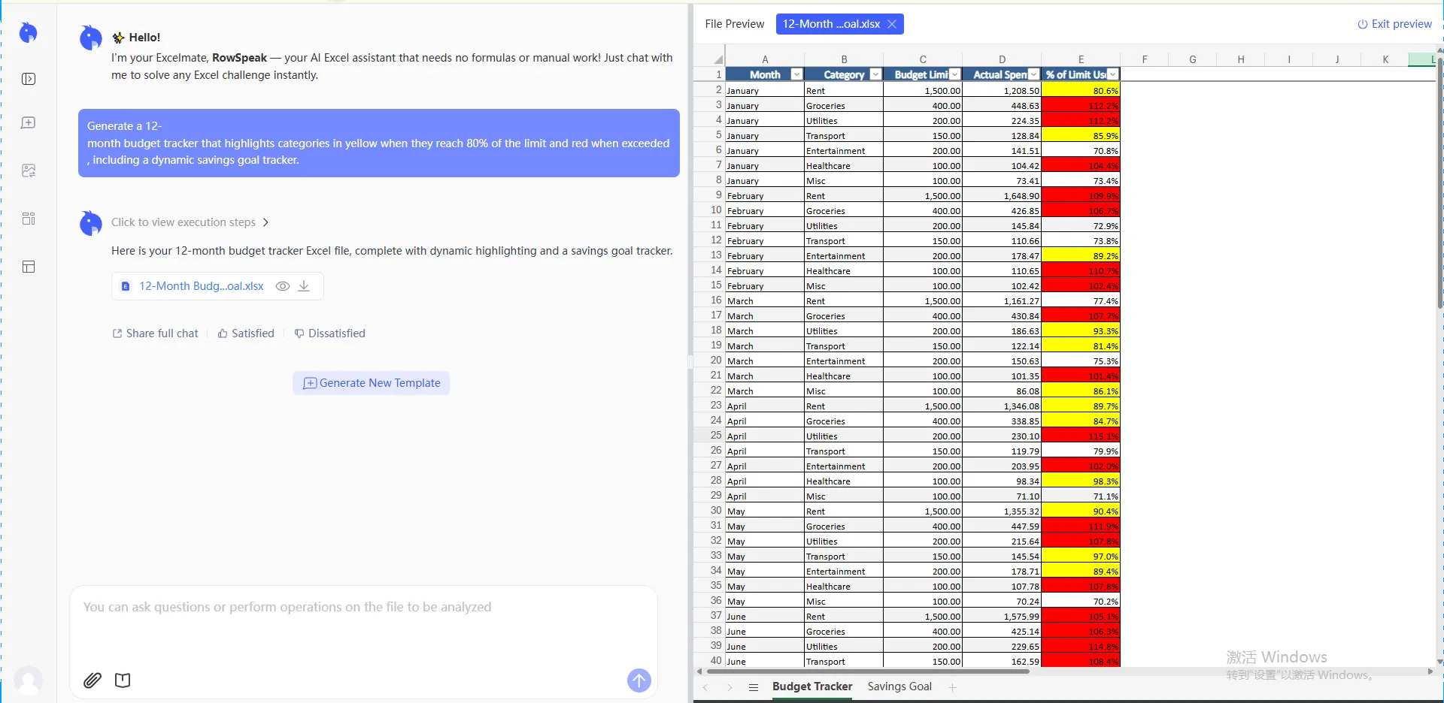Image resolution: width=1444 pixels, height=703 pixels.
Task: Open the Category column filter dropdown
Action: (875, 74)
